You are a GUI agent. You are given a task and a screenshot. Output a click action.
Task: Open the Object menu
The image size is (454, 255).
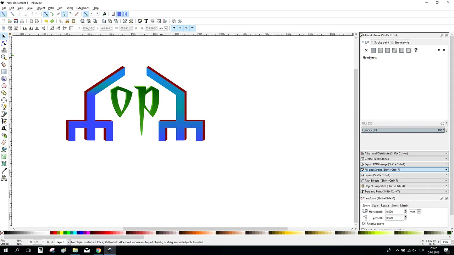pos(41,8)
